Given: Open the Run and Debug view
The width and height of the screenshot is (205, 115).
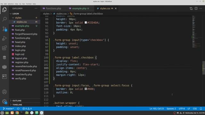Looking at the screenshot, I should pos(4,38).
